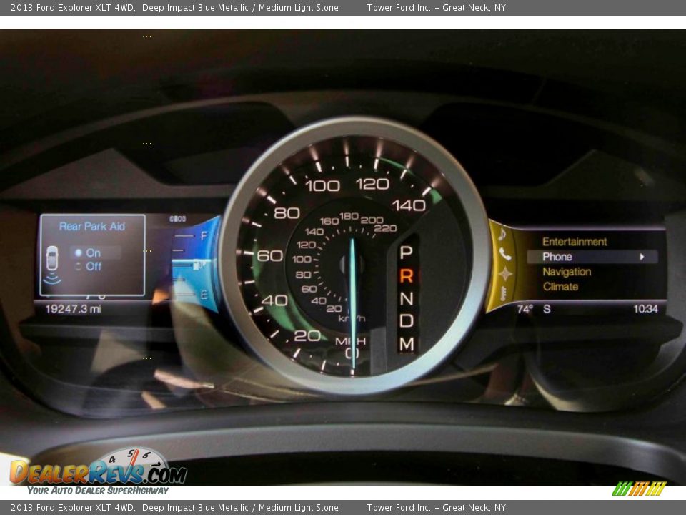The width and height of the screenshot is (686, 515).
Task: Click the car with rear sensor waves icon
Action: point(52,263)
